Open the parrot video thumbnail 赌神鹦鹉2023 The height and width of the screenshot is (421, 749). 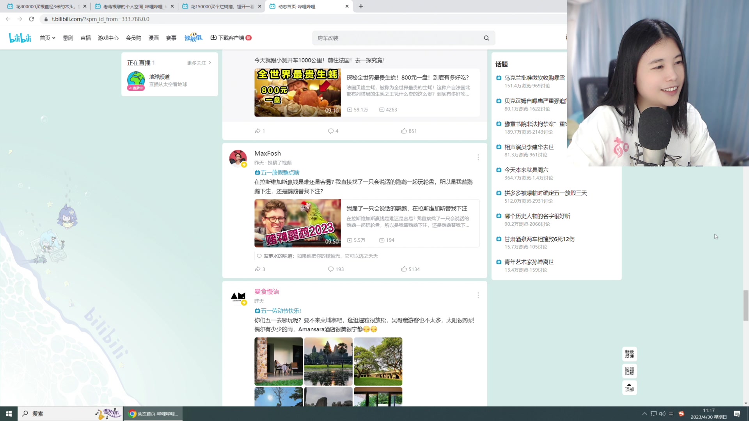[298, 223]
